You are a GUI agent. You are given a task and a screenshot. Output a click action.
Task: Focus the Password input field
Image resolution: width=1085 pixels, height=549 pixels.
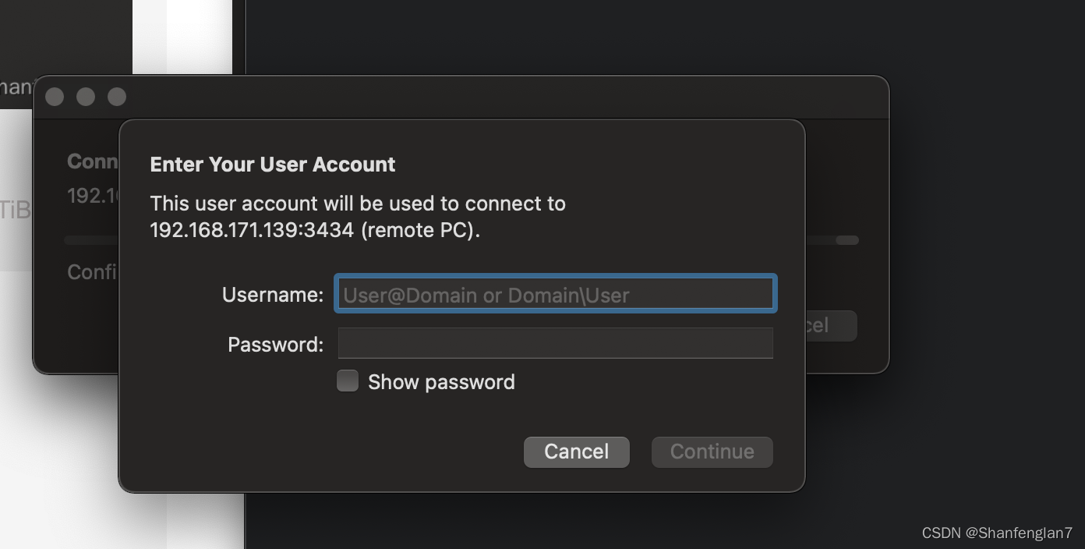pos(556,343)
